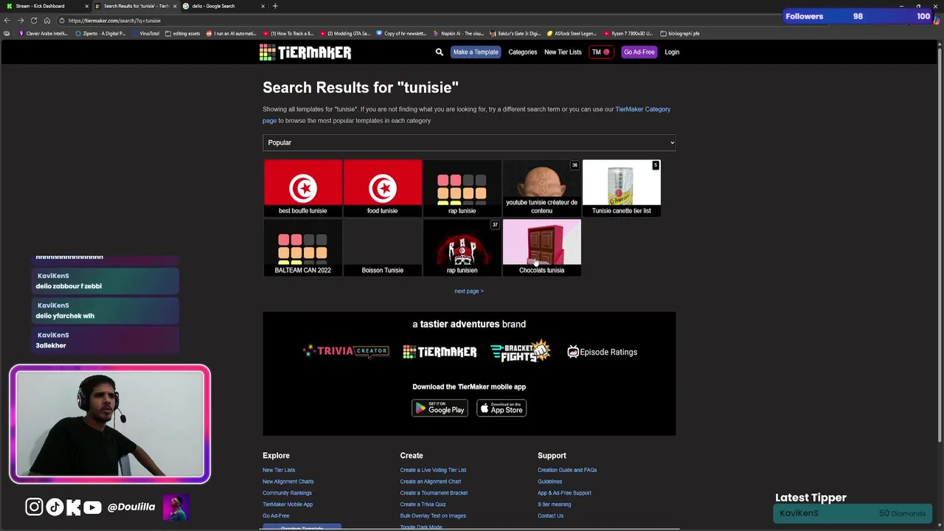The height and width of the screenshot is (531, 944).
Task: Open the Clavier Arabe Intelli bookmark
Action: [x=43, y=33]
